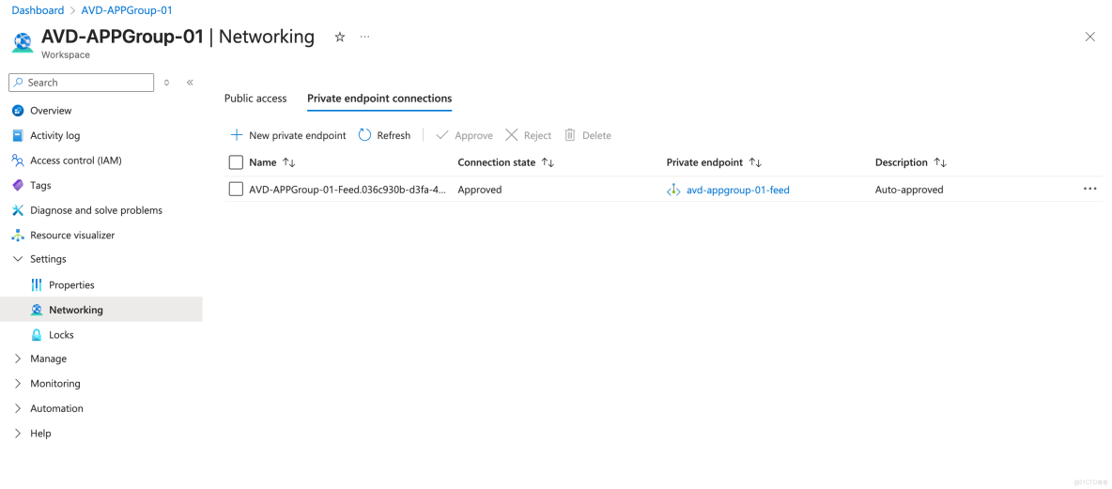This screenshot has width=1112, height=489.
Task: Click the Auto-approved description cell
Action: coord(910,190)
